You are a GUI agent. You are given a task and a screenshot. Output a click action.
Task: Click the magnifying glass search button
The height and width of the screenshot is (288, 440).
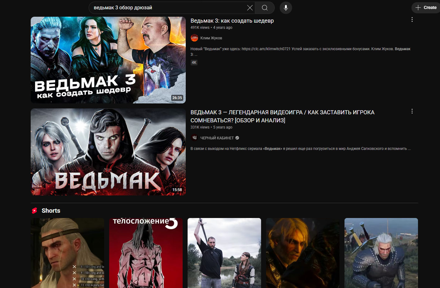click(265, 8)
